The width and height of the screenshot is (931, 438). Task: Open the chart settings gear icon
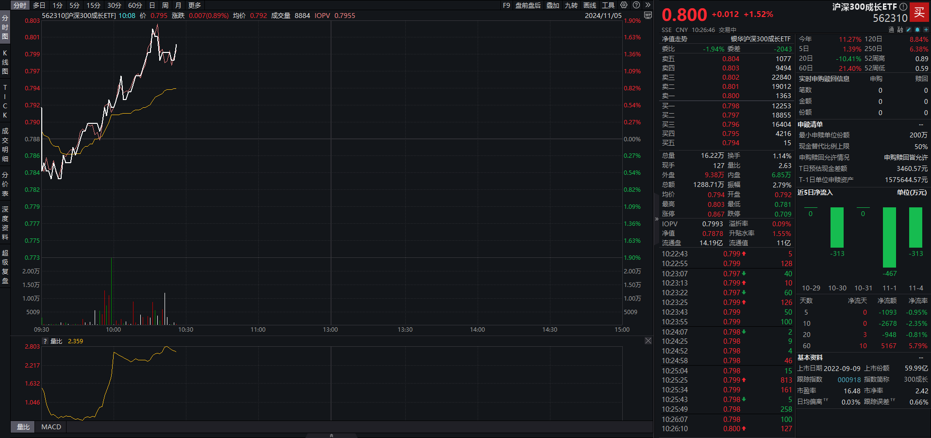624,5
